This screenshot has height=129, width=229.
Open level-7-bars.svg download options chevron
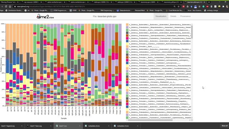51,126
